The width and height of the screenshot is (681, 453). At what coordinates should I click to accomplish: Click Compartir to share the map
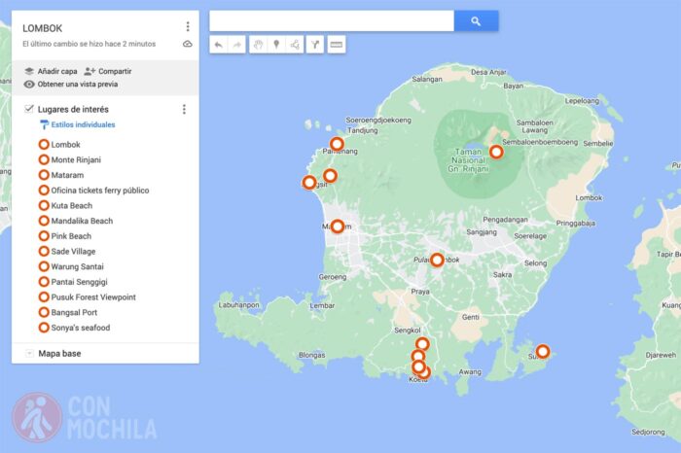click(108, 71)
